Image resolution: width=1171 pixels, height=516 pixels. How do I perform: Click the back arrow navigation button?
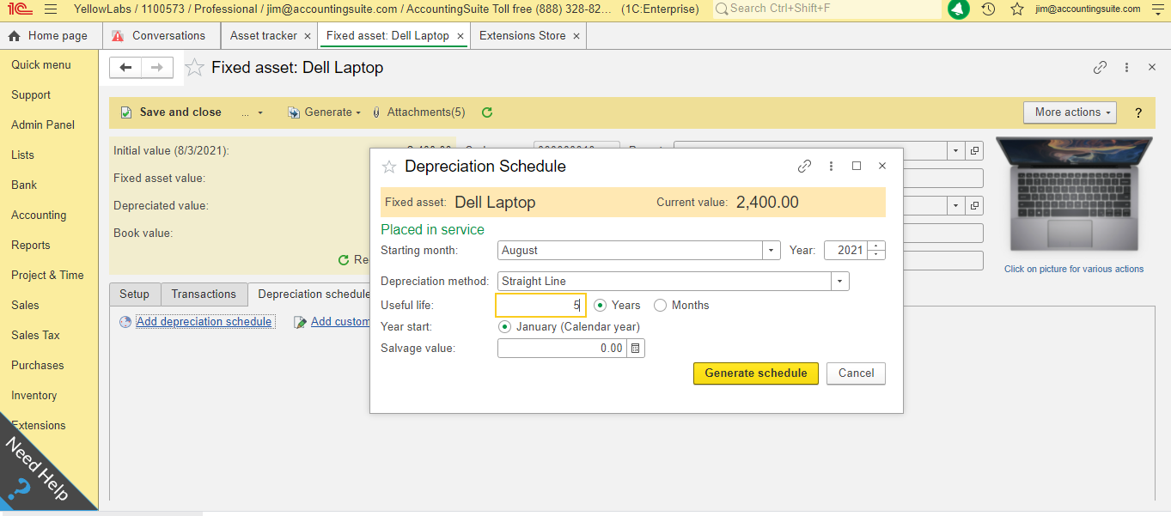coord(125,68)
